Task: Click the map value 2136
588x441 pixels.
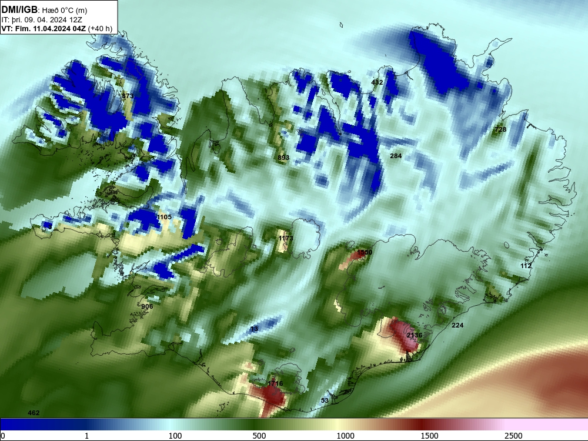Action: [415, 335]
